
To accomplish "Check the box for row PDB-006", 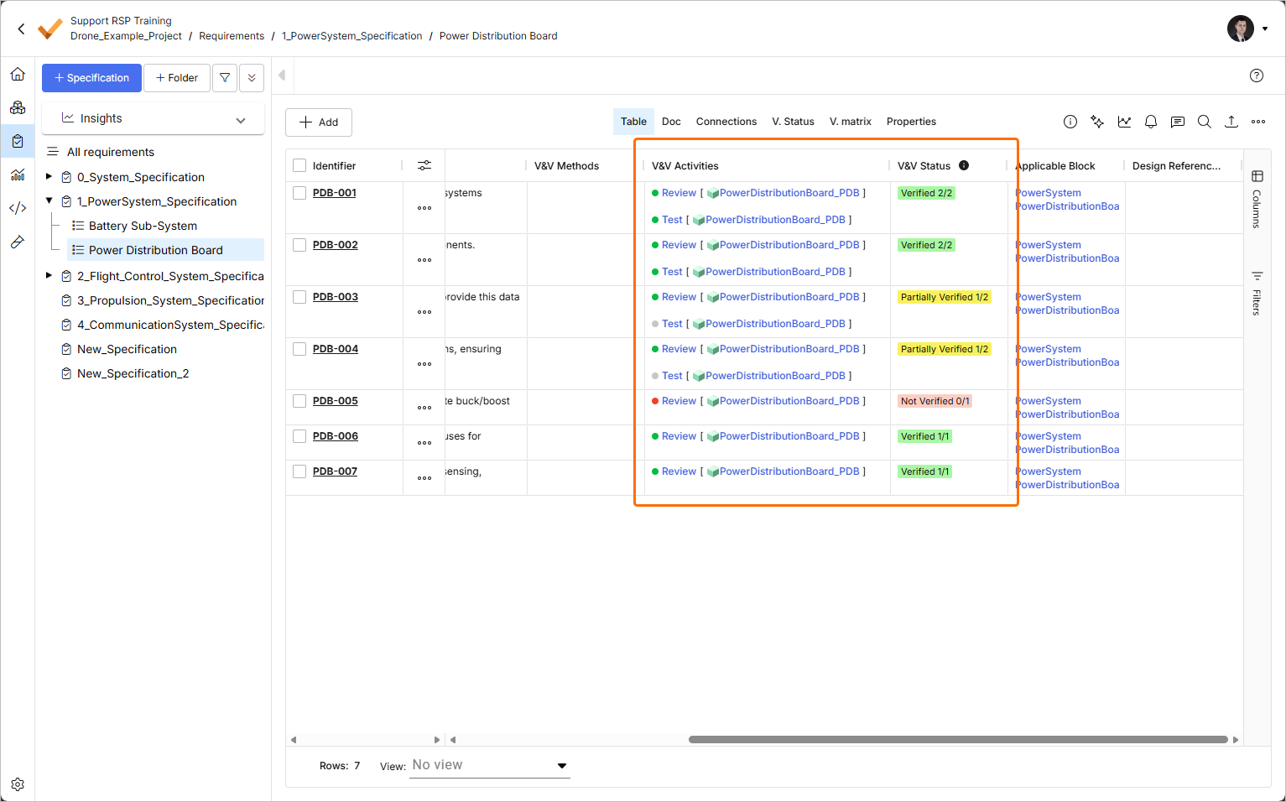I will point(299,436).
